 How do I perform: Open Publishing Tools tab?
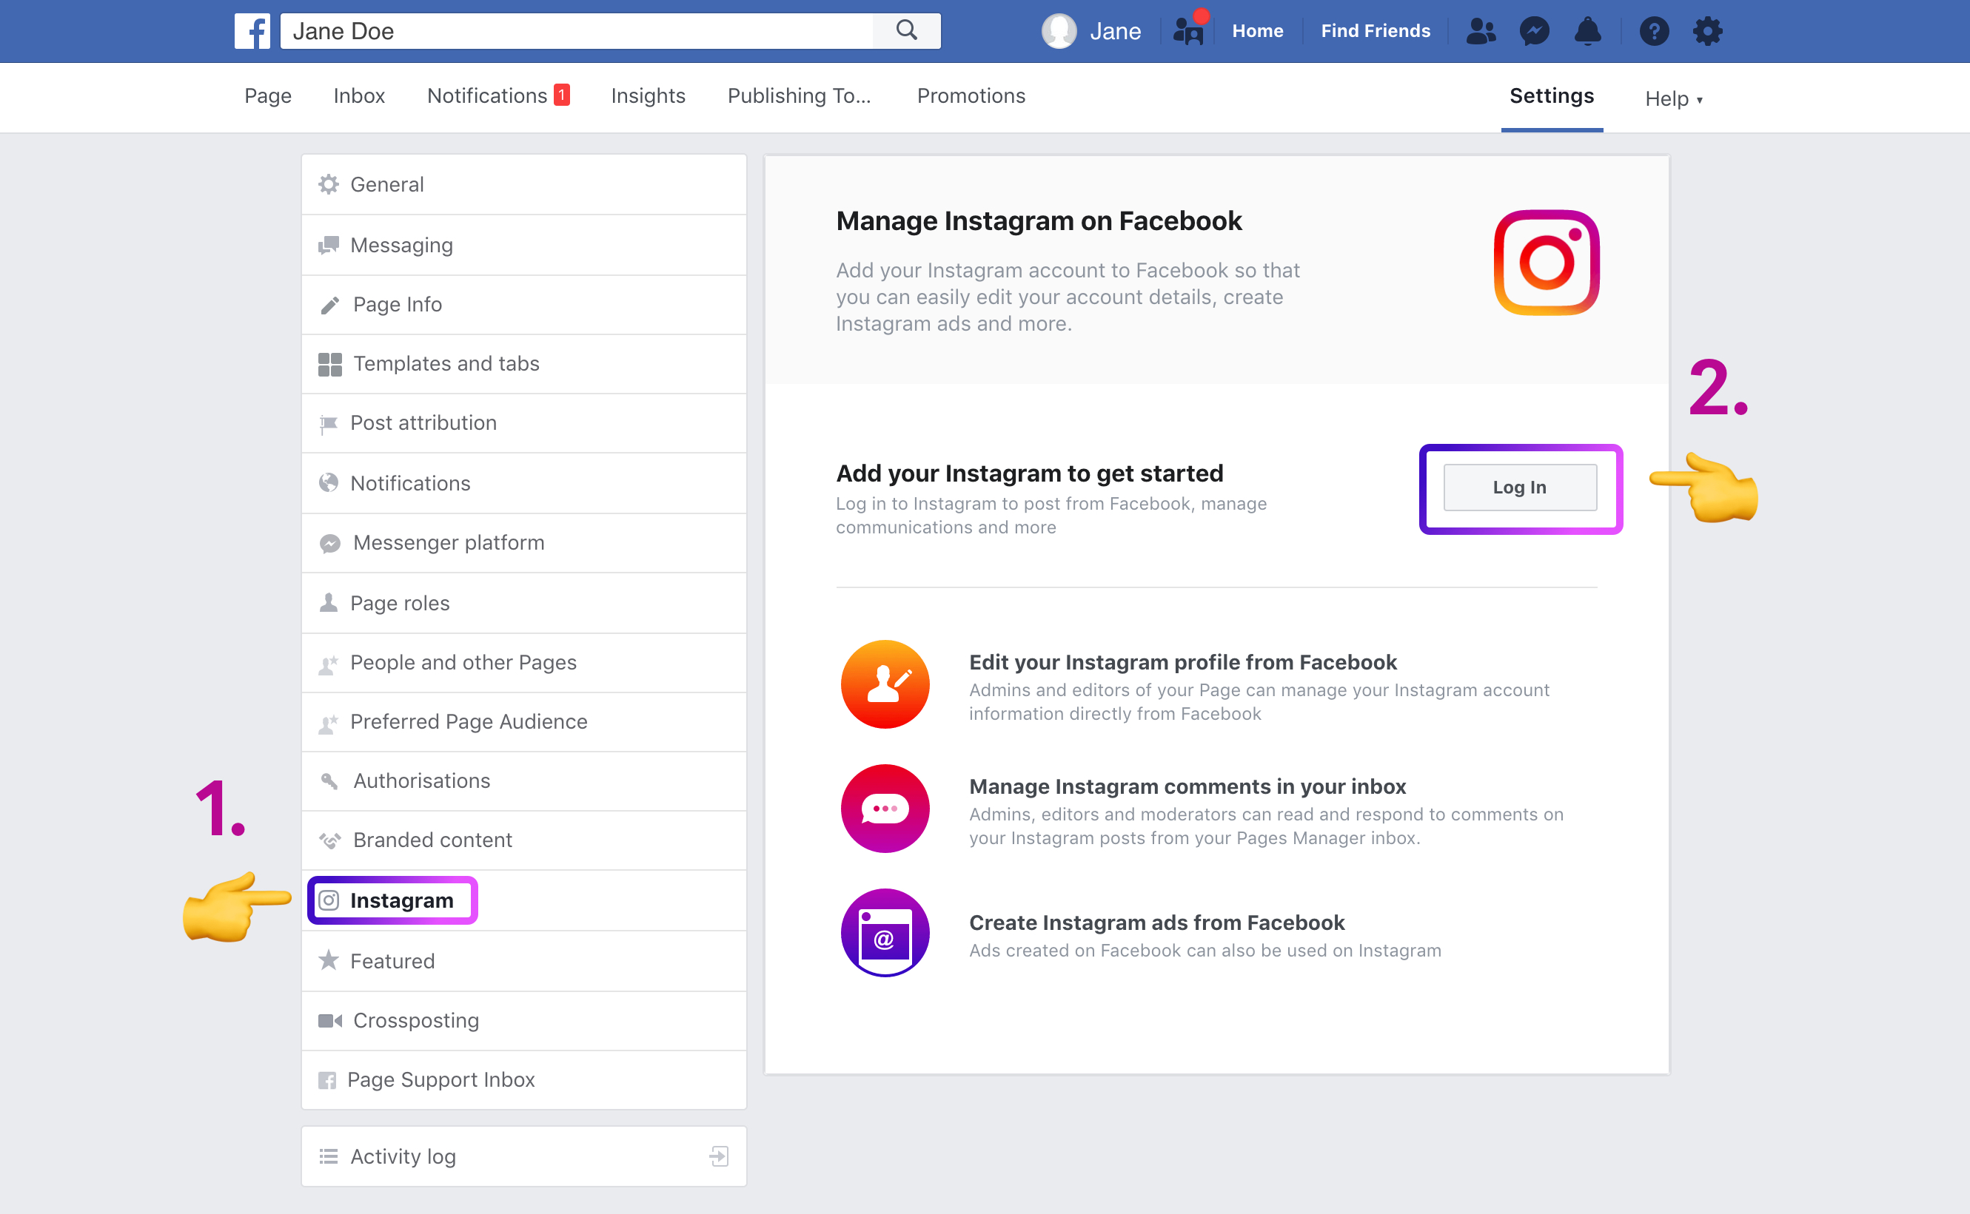(x=799, y=95)
